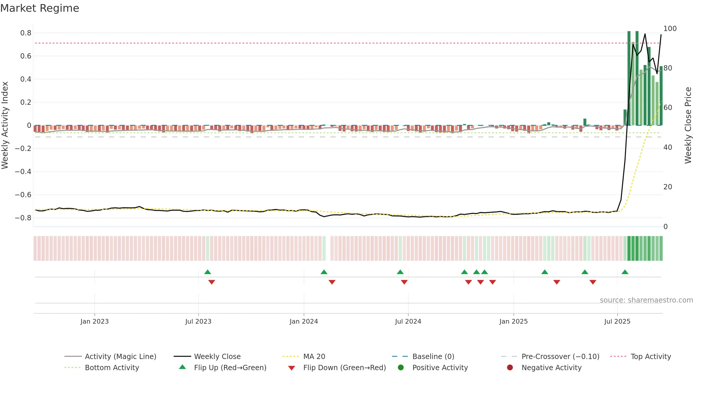Toggle Pre-Crossover (−0.10) legend entry
703x395 pixels.
tap(550, 356)
